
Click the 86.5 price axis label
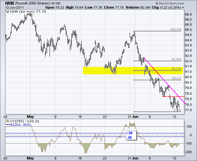(188, 15)
